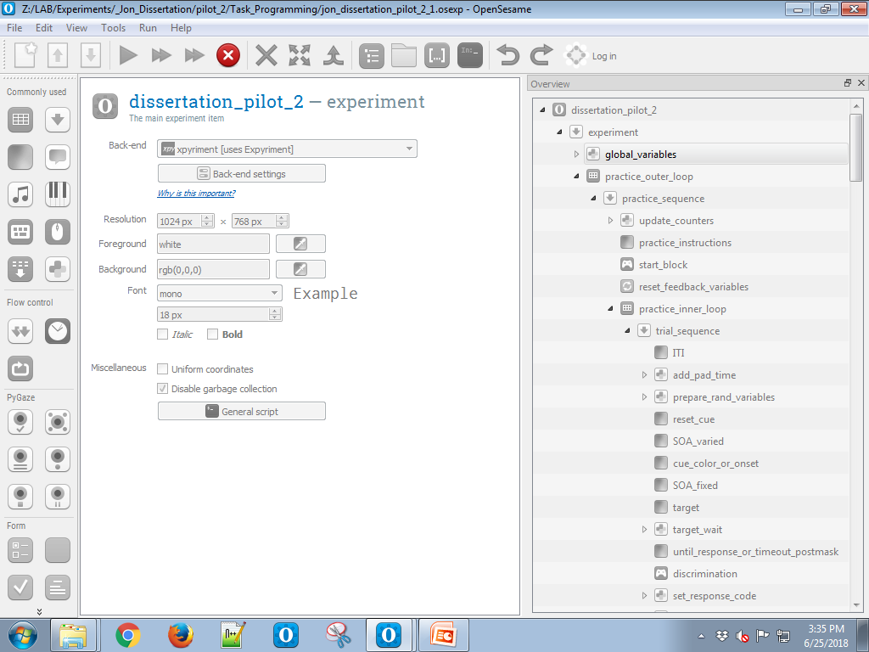Select the mouse response item icon
The height and width of the screenshot is (652, 869).
click(58, 232)
